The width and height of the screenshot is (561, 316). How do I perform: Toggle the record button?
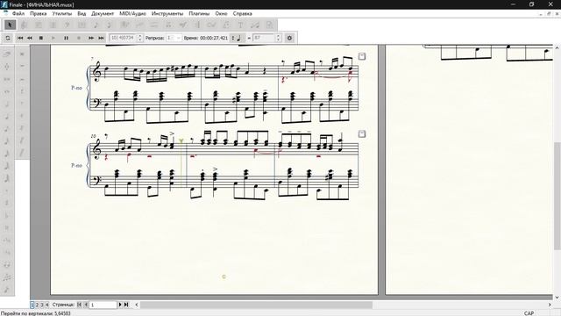[79, 38]
